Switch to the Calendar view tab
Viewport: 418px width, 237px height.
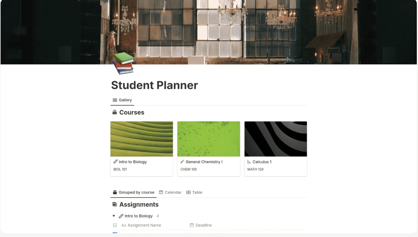[170, 192]
